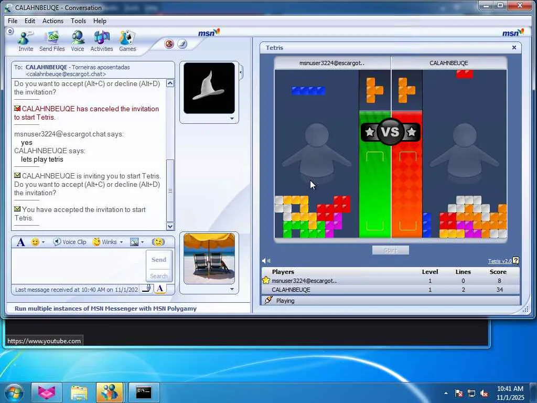
Task: Open the font style A icon
Action: tap(20, 242)
